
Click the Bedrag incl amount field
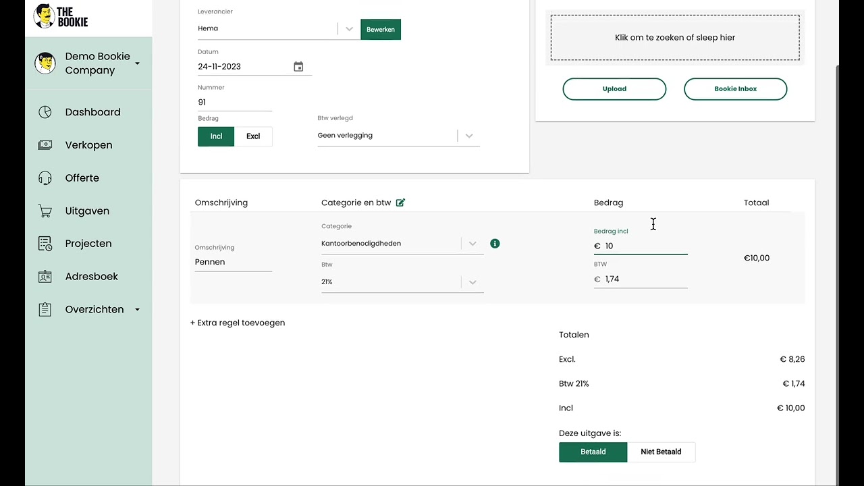click(x=641, y=246)
